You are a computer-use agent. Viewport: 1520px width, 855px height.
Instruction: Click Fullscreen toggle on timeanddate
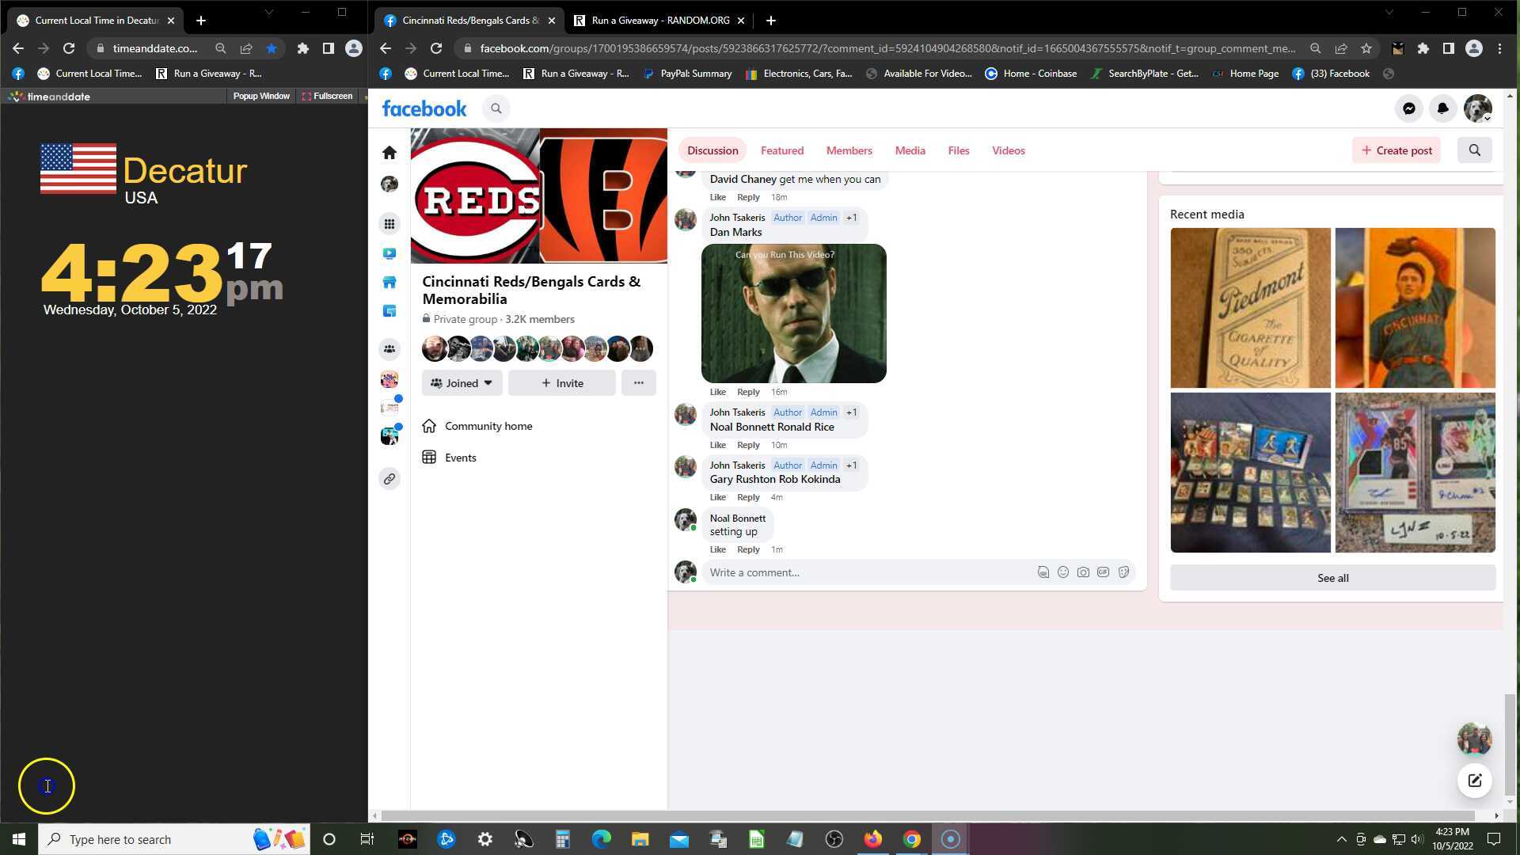(327, 97)
